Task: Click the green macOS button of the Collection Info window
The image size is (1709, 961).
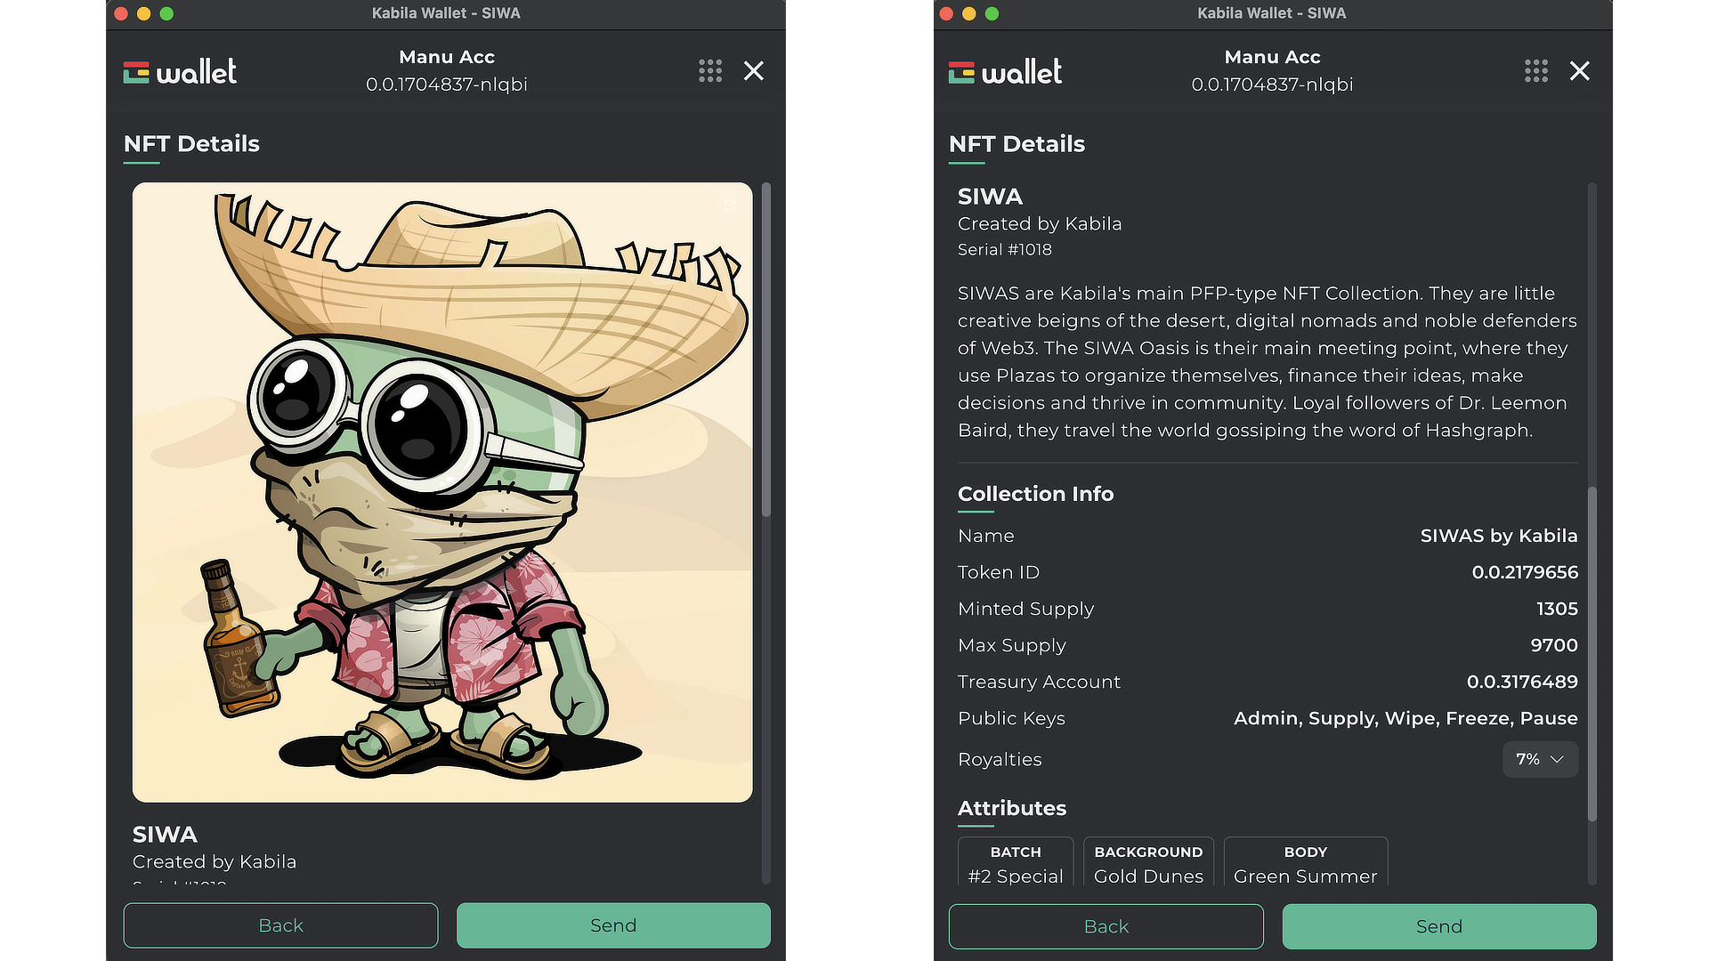Action: pyautogui.click(x=992, y=13)
